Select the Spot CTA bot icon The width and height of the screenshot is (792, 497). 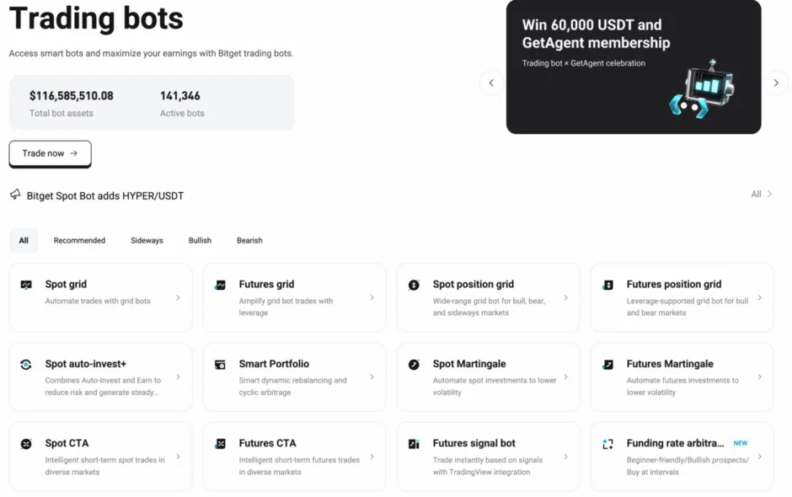27,442
